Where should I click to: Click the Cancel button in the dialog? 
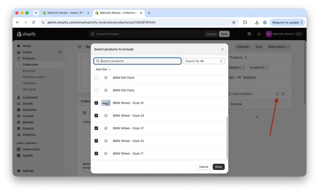(x=204, y=167)
